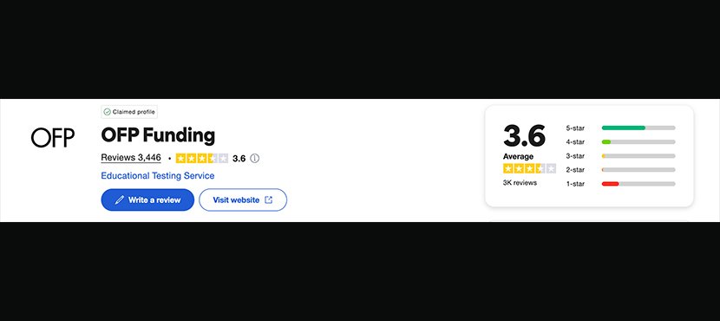
Task: Click the OFP company logo
Action: point(53,138)
